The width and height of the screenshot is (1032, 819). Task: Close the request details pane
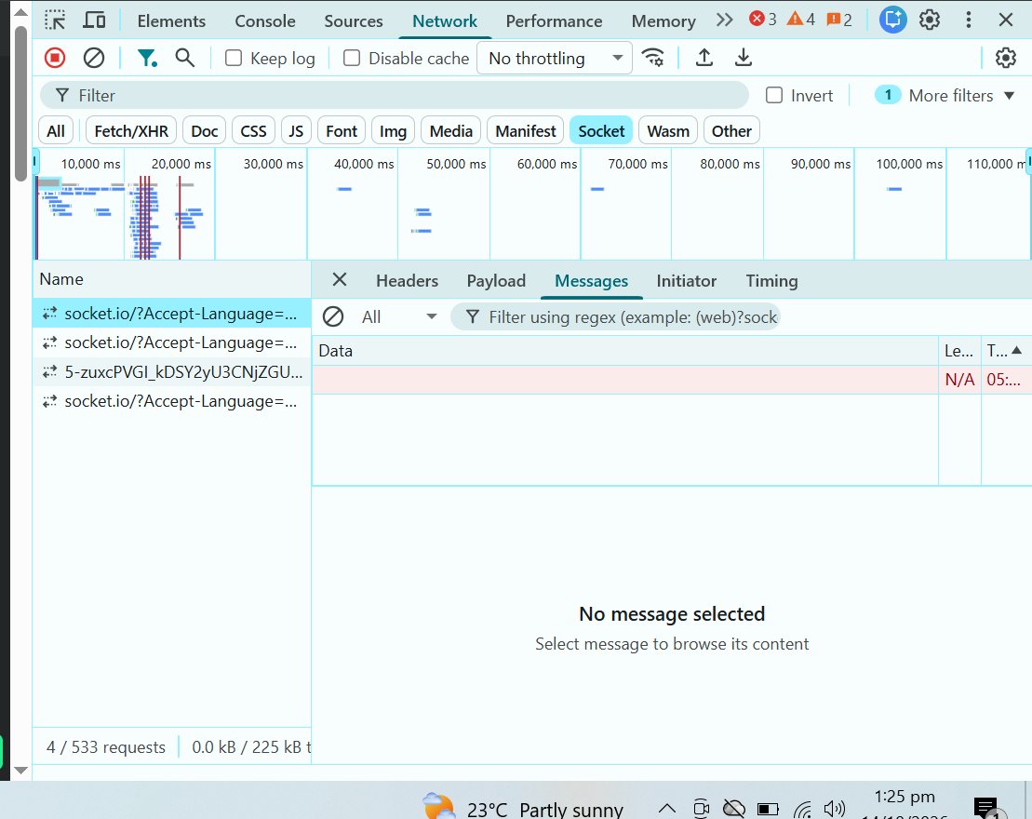[340, 280]
